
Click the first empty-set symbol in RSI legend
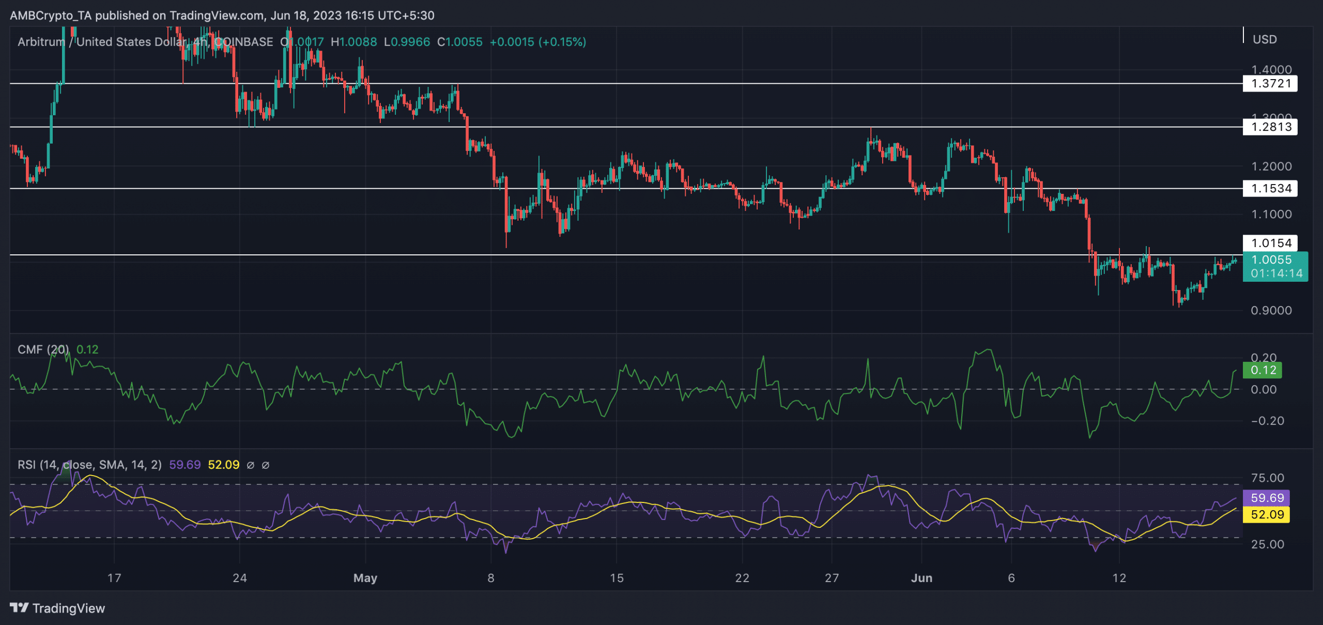pyautogui.click(x=251, y=465)
